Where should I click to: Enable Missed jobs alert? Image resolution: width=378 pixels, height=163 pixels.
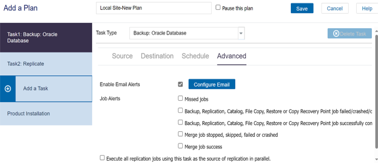(x=180, y=98)
